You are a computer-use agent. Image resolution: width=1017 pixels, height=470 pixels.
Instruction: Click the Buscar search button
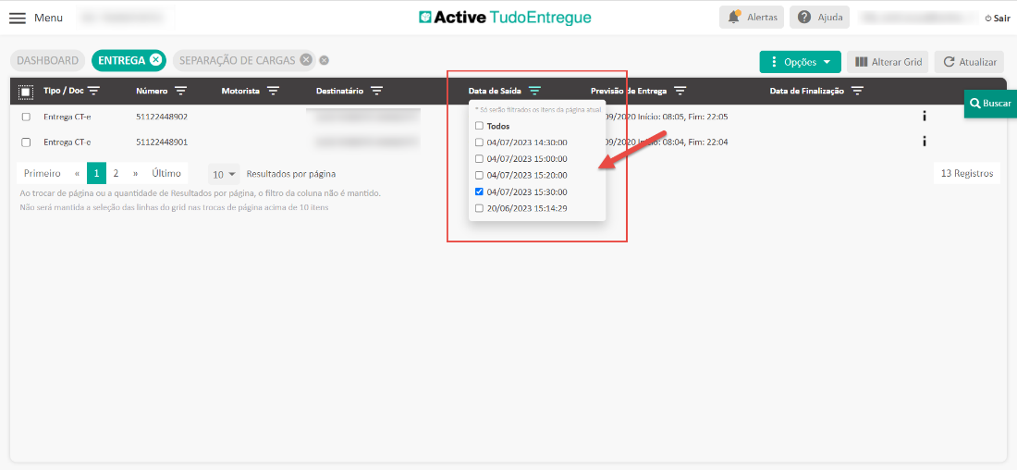(990, 104)
